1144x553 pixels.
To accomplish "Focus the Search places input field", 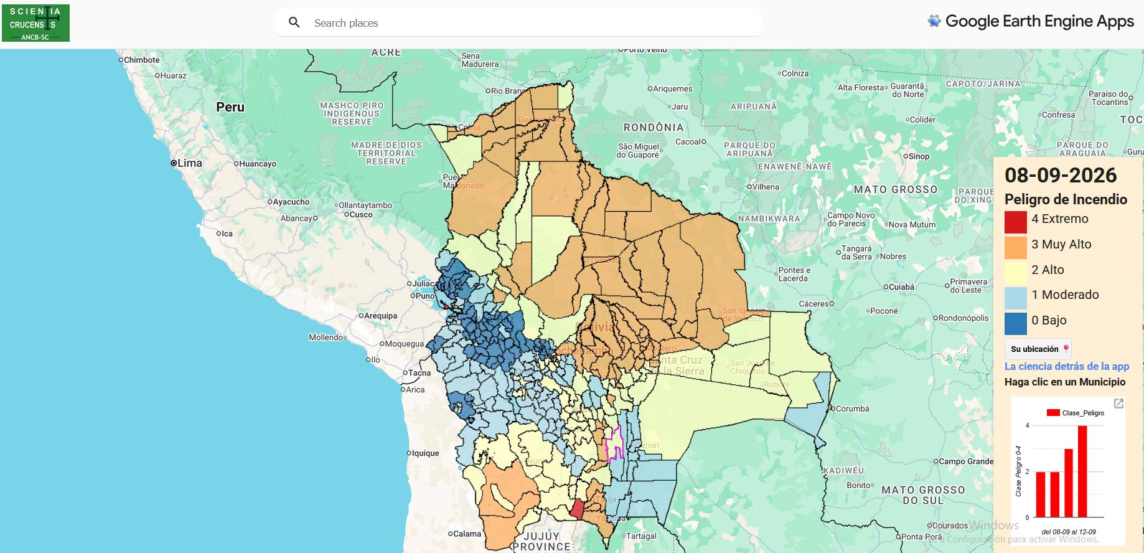I will (x=518, y=22).
